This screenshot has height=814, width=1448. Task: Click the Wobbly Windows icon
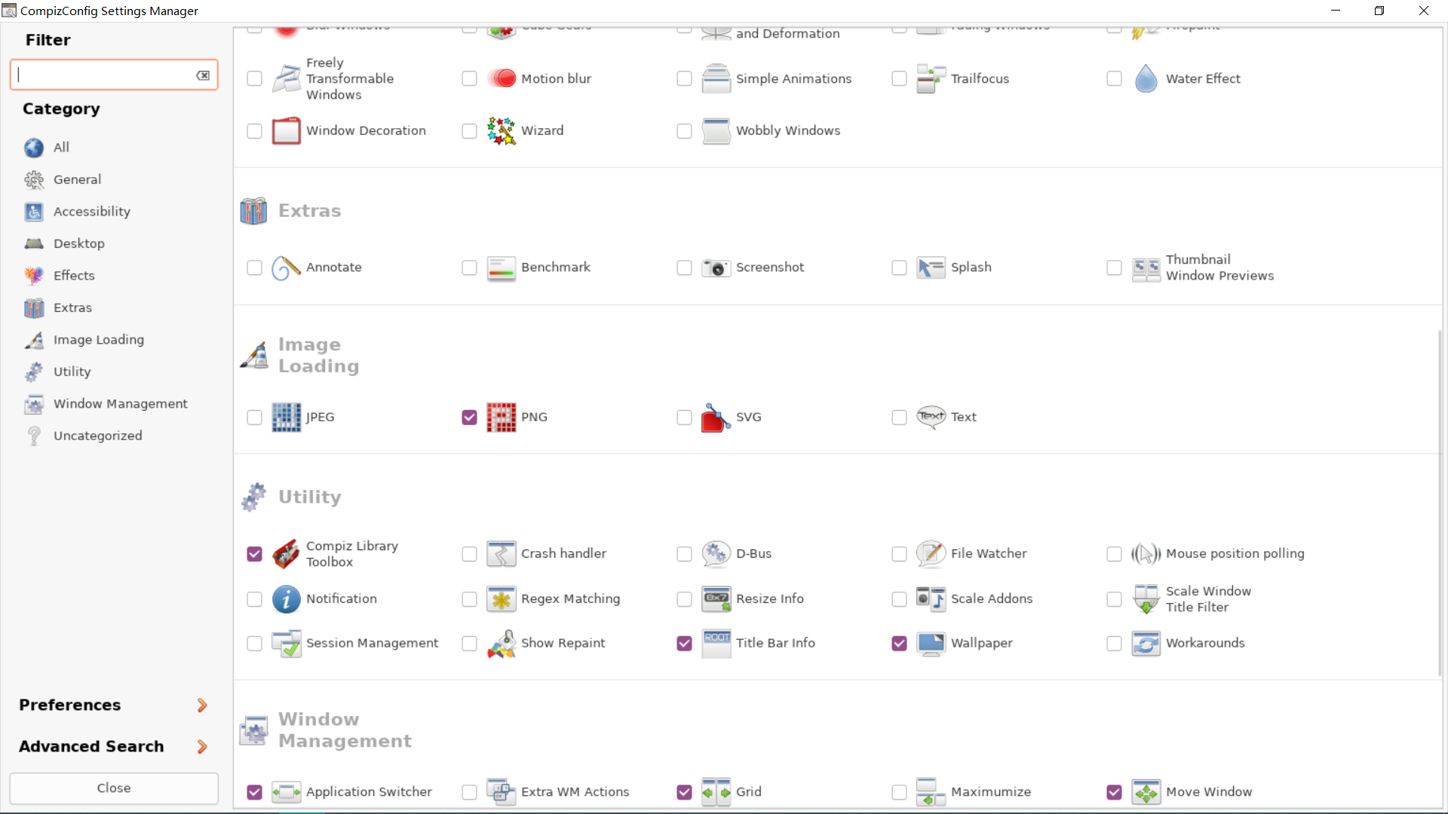click(716, 131)
